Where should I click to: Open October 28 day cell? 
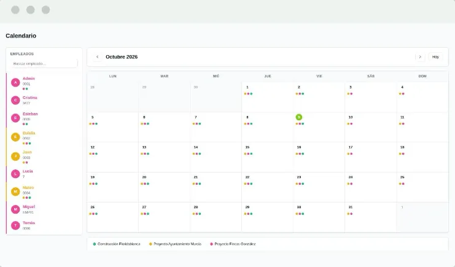click(216, 217)
